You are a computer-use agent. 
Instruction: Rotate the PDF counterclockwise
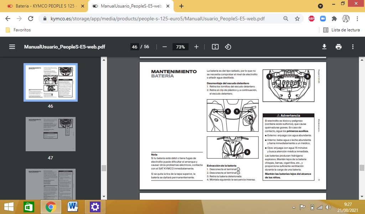tap(228, 47)
